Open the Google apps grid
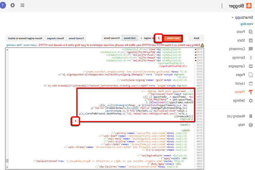The image size is (255, 170). pyautogui.click(x=22, y=5)
